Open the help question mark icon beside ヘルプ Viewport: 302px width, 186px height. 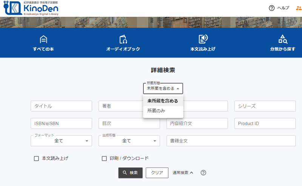(271, 8)
